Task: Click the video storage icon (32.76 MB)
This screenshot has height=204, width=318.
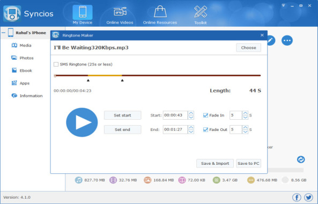Action: (x=113, y=180)
